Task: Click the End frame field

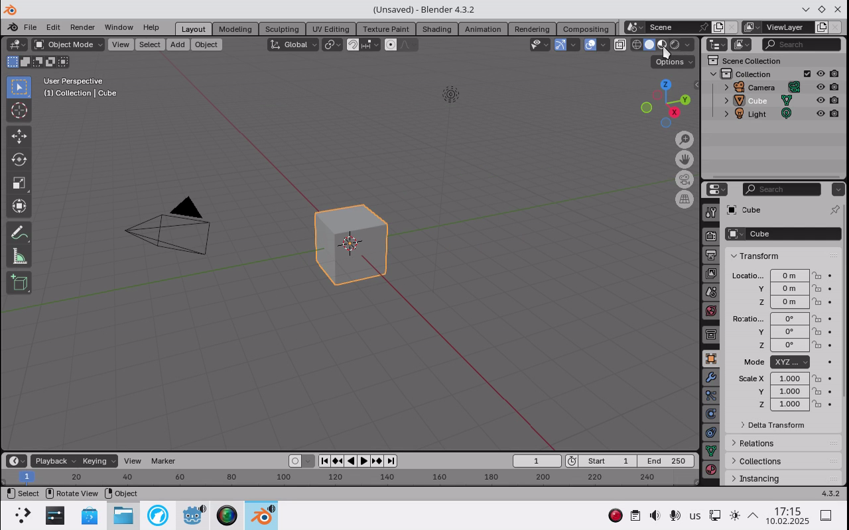Action: tap(666, 461)
